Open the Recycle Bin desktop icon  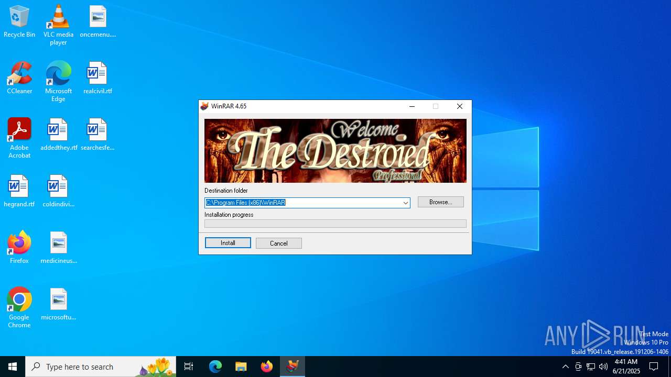[19, 21]
